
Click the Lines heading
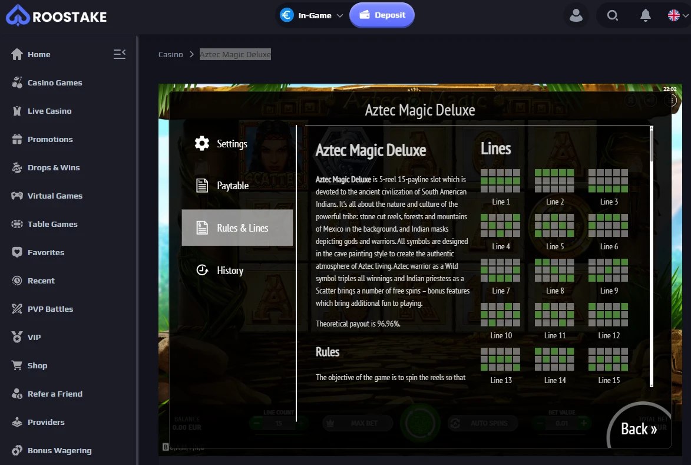point(496,149)
